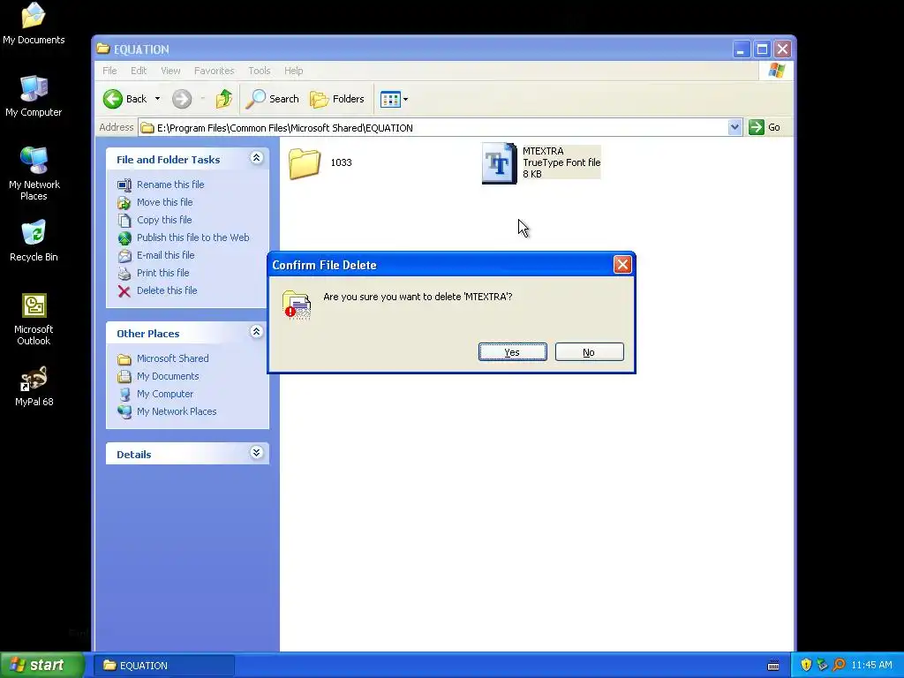904x678 pixels.
Task: Click the taskbar clock 11:45 AM
Action: tap(871, 666)
